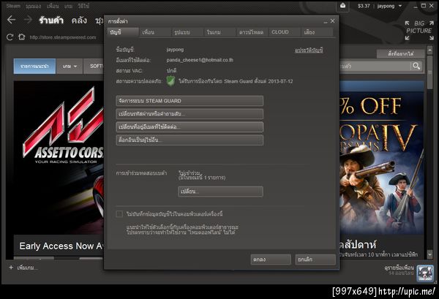Confirm with the ตกลง button
Screen dimensions: 439x299
click(271, 260)
